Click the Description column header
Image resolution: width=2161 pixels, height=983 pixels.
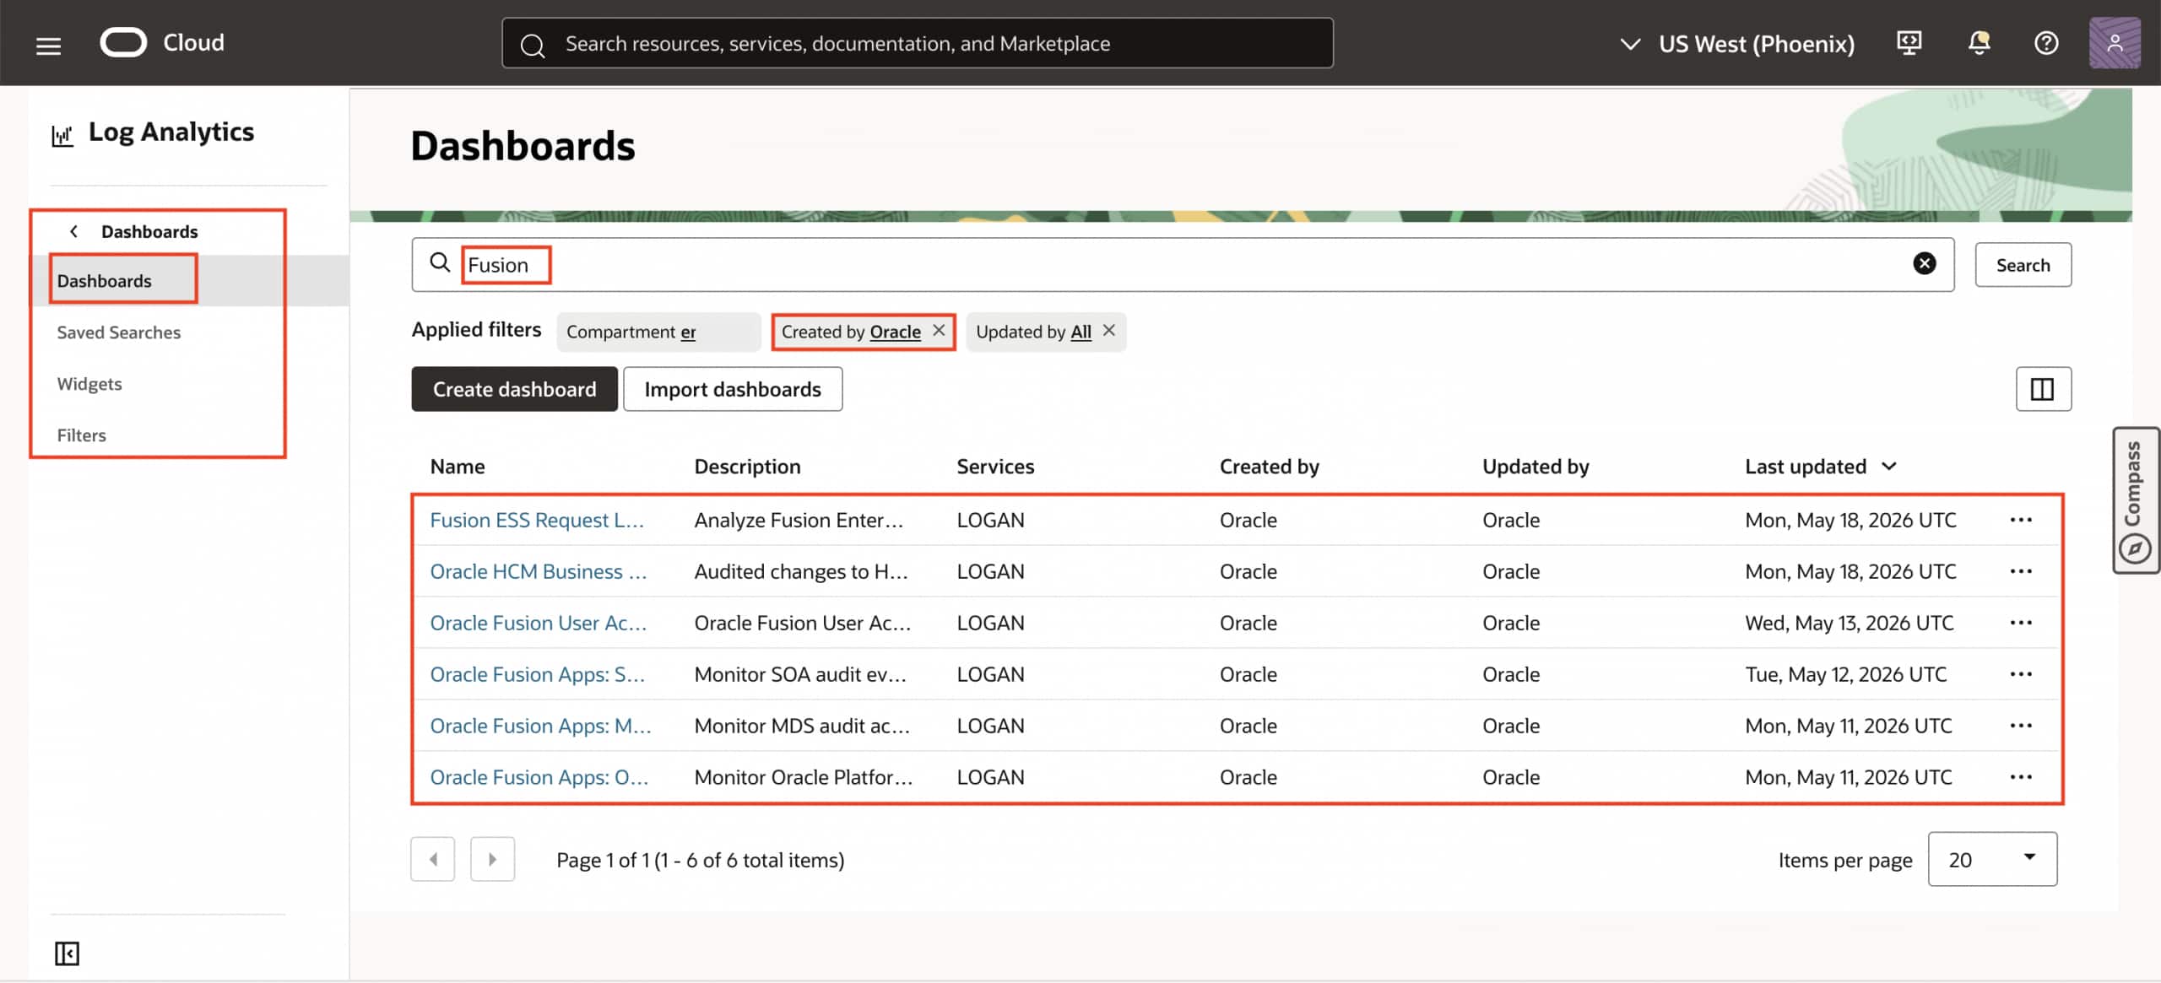coord(747,467)
